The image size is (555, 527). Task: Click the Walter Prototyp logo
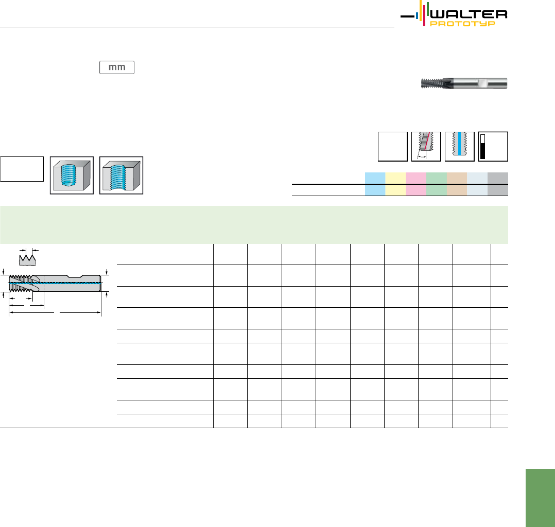click(454, 14)
